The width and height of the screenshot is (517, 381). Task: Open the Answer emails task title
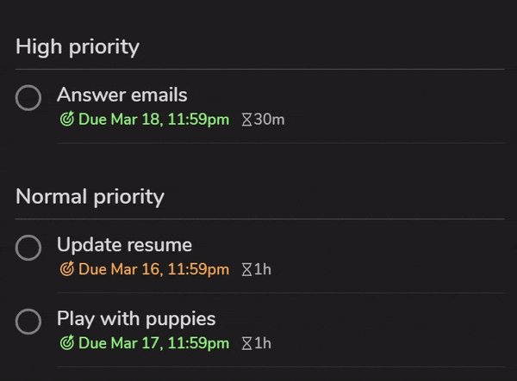(121, 95)
